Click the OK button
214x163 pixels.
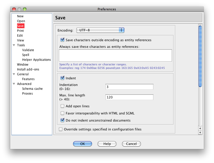pyautogui.click(x=83, y=144)
